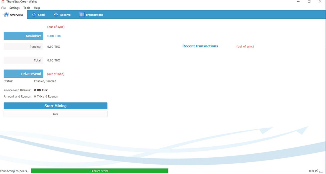This screenshot has width=326, height=174.
Task: Click the PrivateSend header label
Action: 23,74
